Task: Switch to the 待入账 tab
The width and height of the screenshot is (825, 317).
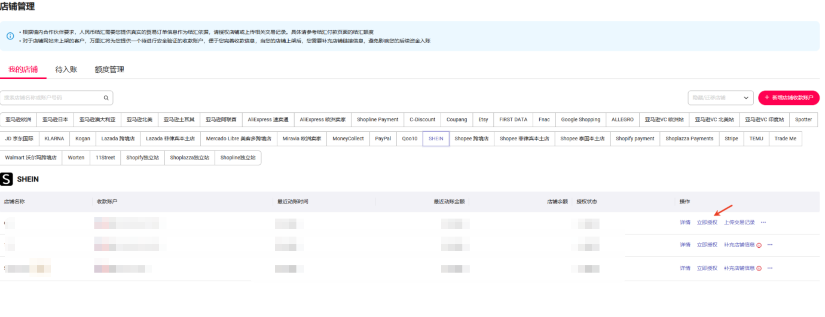Action: [x=66, y=69]
